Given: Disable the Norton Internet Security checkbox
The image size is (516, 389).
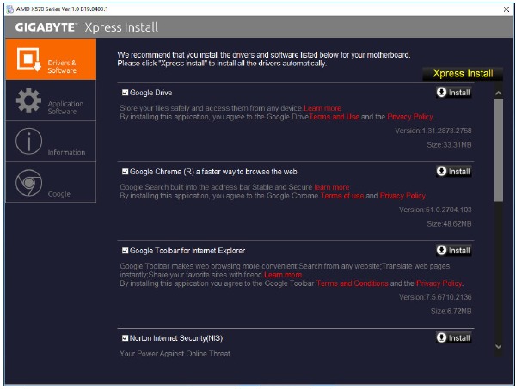Looking at the screenshot, I should coord(126,337).
